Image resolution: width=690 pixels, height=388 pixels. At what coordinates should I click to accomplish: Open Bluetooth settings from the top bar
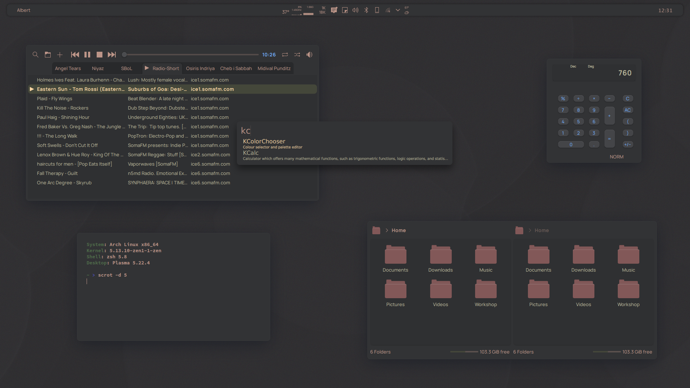(x=366, y=10)
